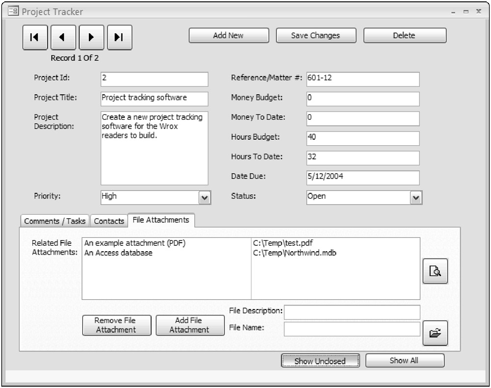Image resolution: width=491 pixels, height=388 pixels.
Task: Click the Add File Attachment button
Action: pos(189,325)
